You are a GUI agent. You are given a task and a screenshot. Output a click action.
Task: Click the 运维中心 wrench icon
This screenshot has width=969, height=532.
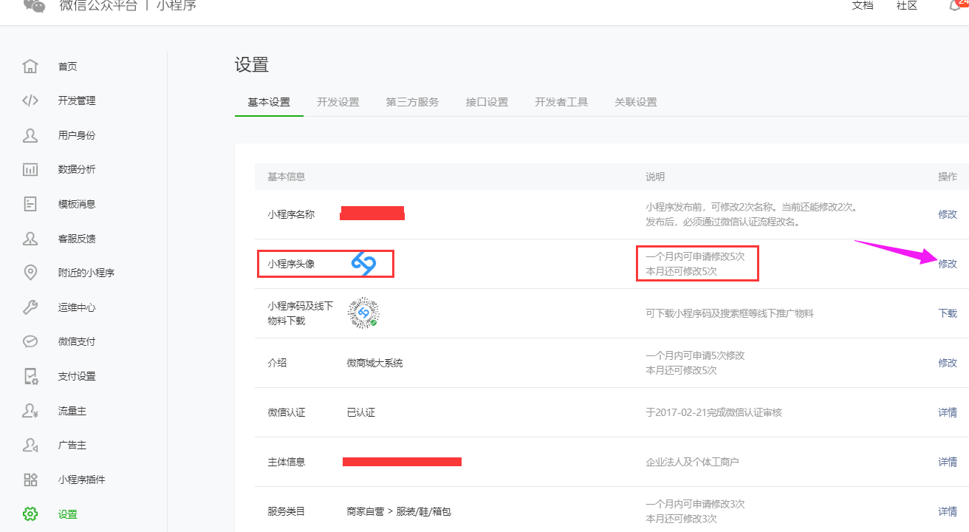pyautogui.click(x=30, y=307)
